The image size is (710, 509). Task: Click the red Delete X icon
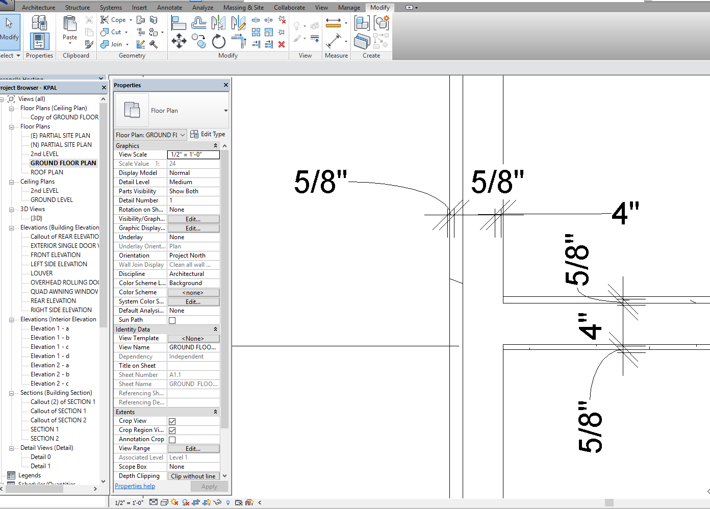point(282,44)
